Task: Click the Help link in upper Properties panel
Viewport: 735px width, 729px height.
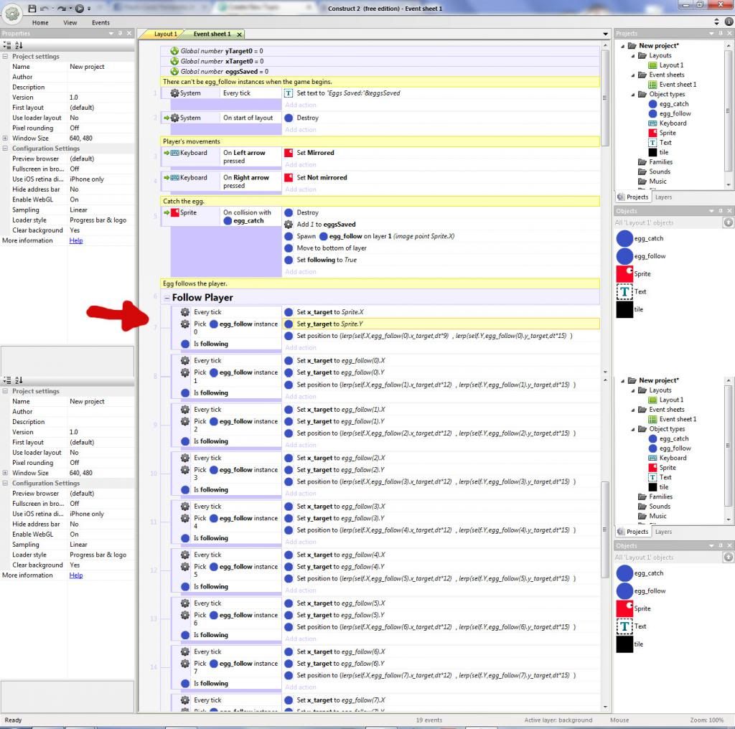Action: (75, 240)
